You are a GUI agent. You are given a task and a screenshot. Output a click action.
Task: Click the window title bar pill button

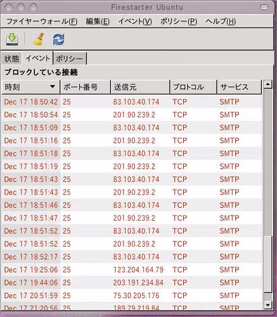coord(264,8)
